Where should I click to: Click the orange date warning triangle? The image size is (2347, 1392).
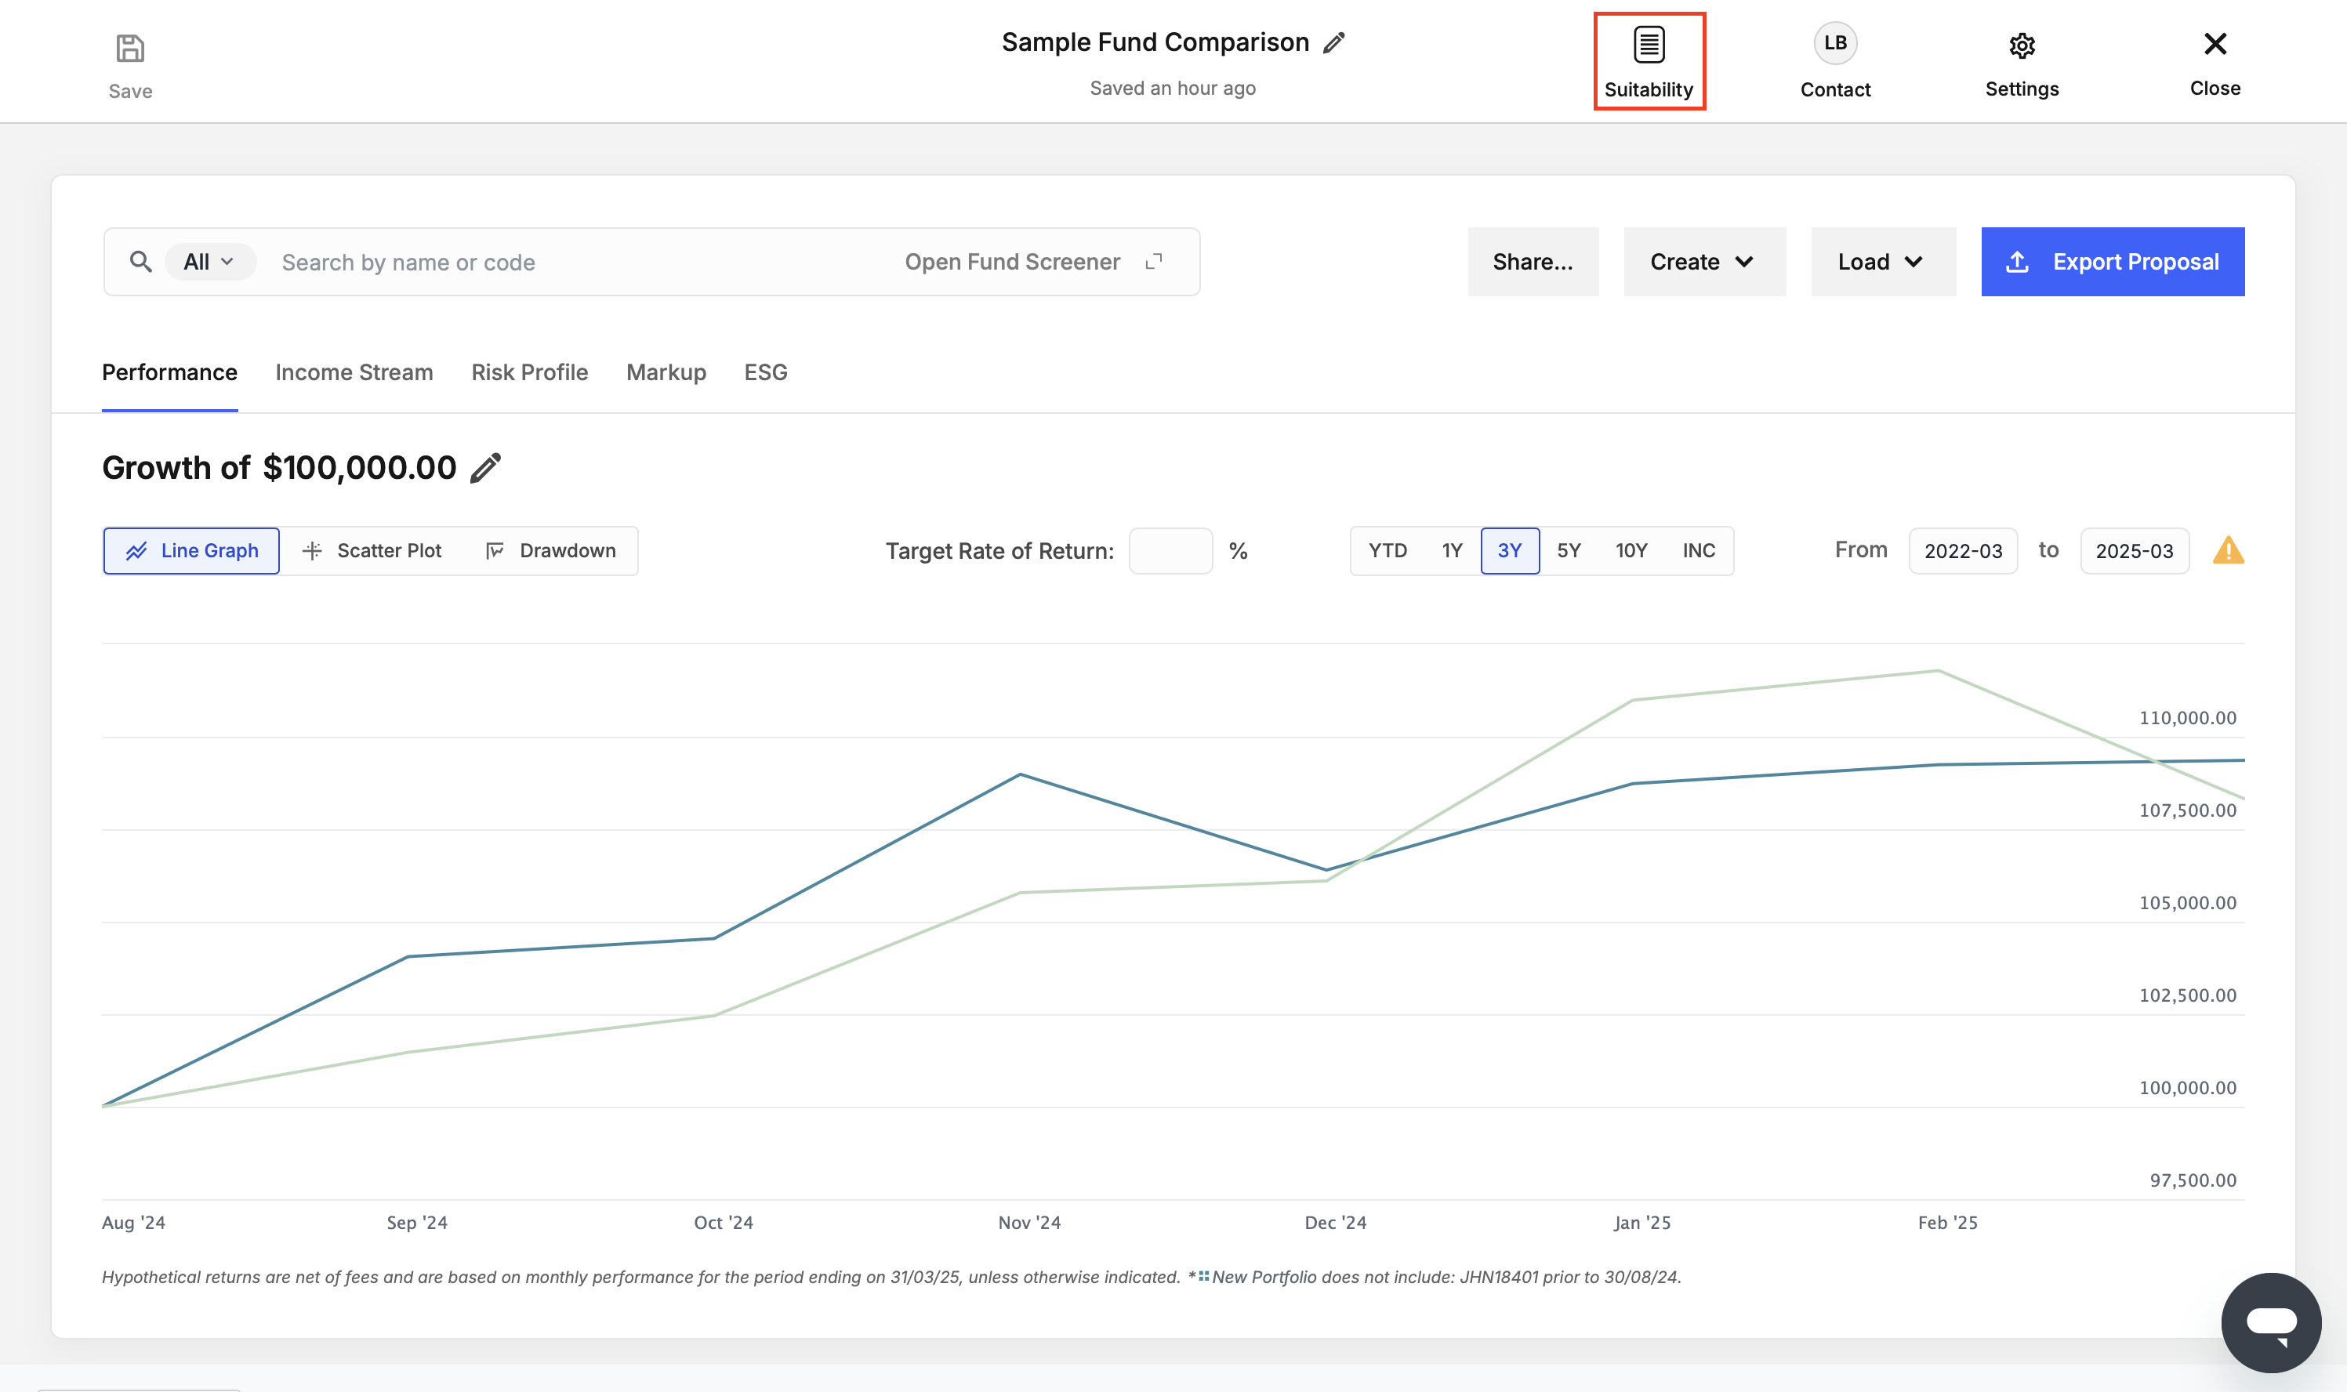click(x=2228, y=551)
